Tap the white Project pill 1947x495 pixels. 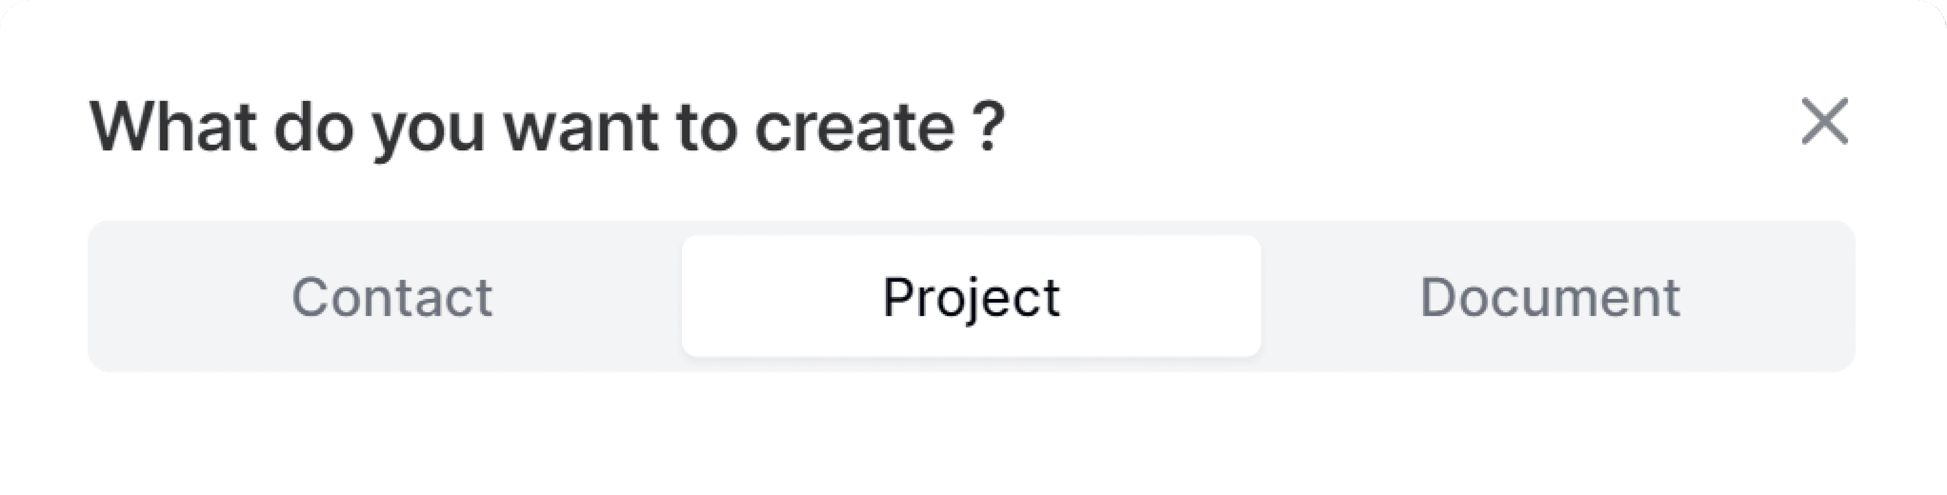tap(971, 296)
